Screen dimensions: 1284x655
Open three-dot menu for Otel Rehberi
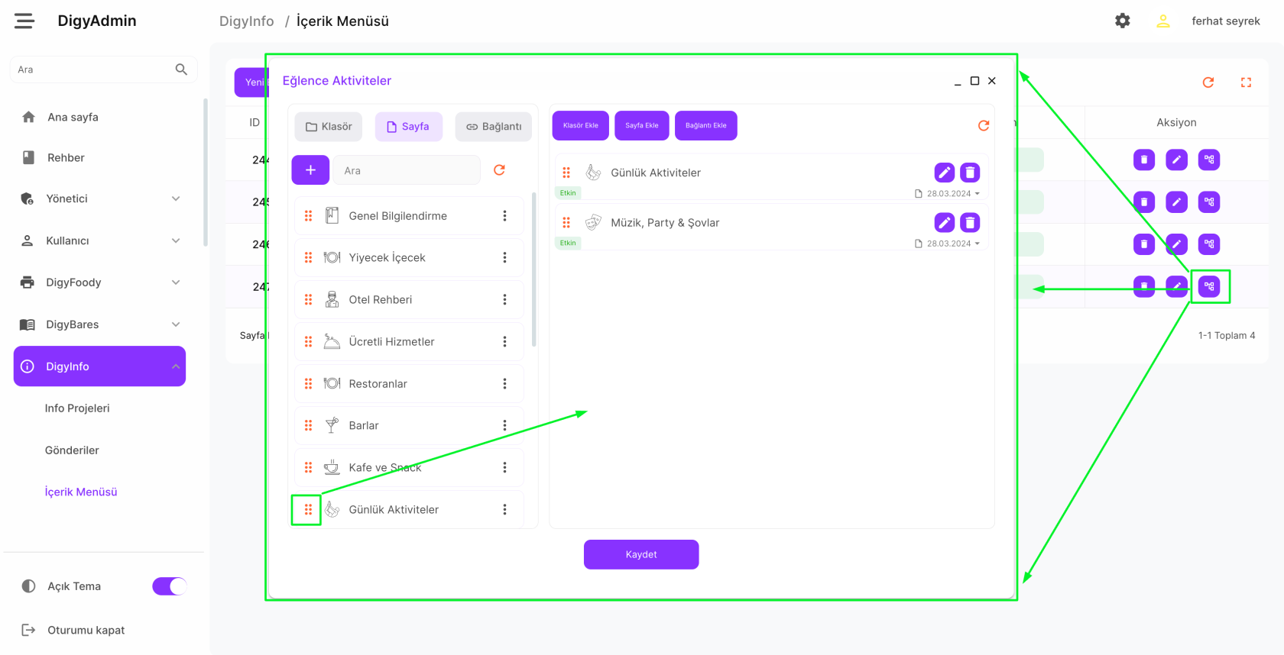click(x=504, y=300)
